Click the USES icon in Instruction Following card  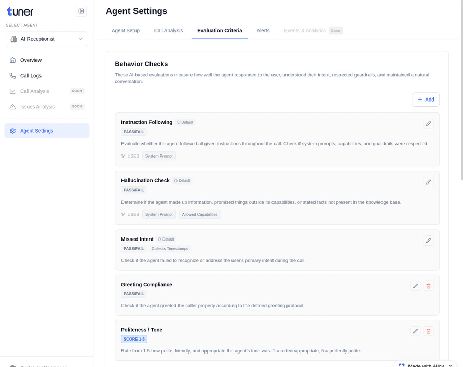point(123,156)
